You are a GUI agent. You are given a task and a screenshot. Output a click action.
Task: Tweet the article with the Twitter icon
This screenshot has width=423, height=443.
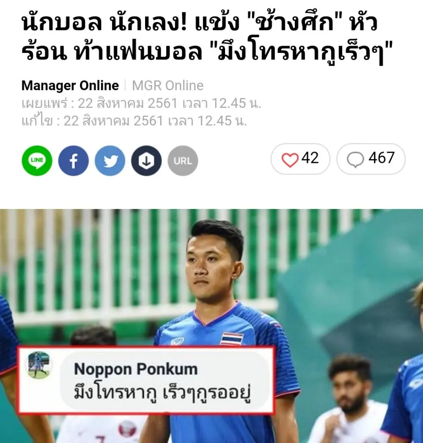[x=110, y=161]
